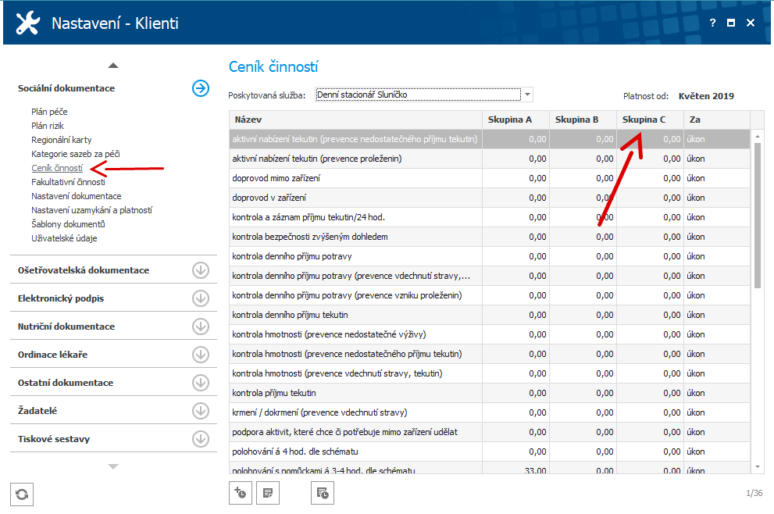Image resolution: width=774 pixels, height=514 pixels.
Task: Open the validity history document-clock icon
Action: click(x=323, y=493)
